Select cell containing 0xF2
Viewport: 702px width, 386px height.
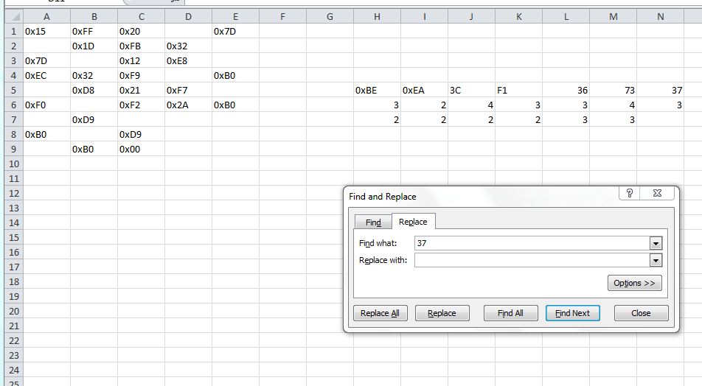141,105
